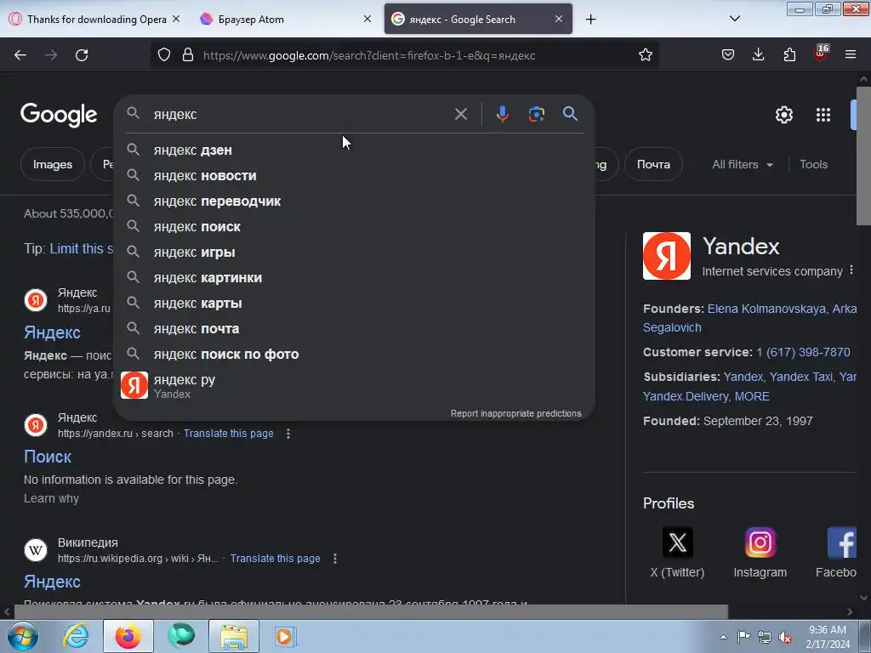Select the Почта filter chip
The width and height of the screenshot is (871, 653).
click(x=653, y=164)
